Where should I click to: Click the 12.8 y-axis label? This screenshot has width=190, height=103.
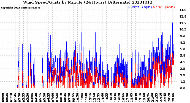click(x=183, y=16)
